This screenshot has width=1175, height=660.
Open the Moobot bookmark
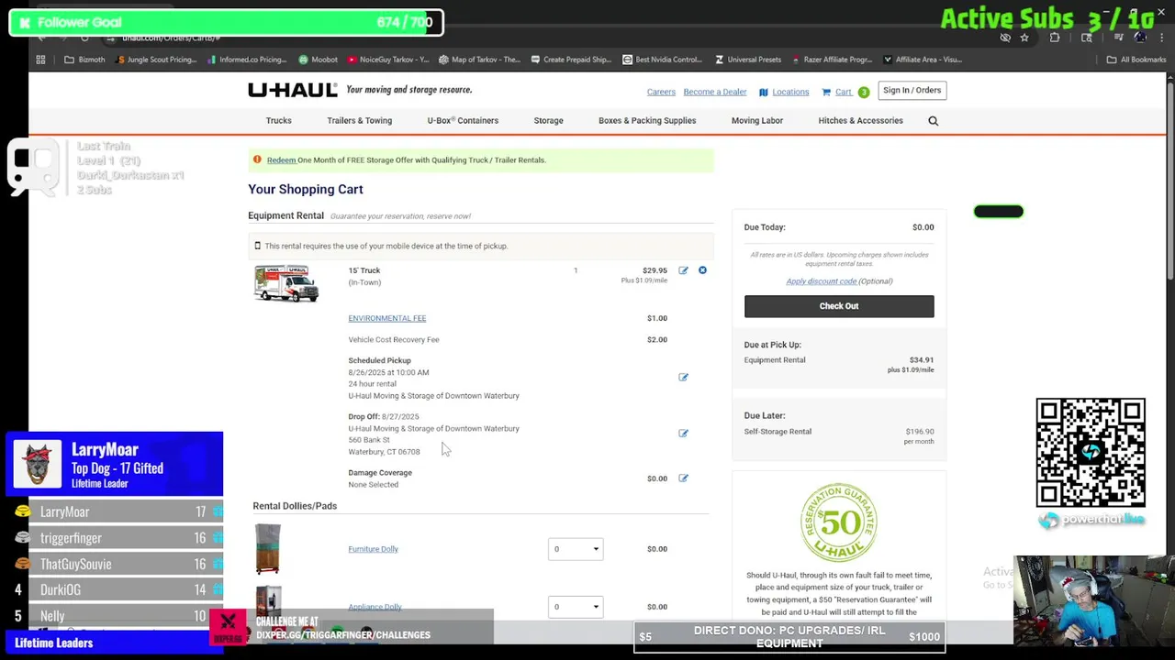pyautogui.click(x=319, y=60)
